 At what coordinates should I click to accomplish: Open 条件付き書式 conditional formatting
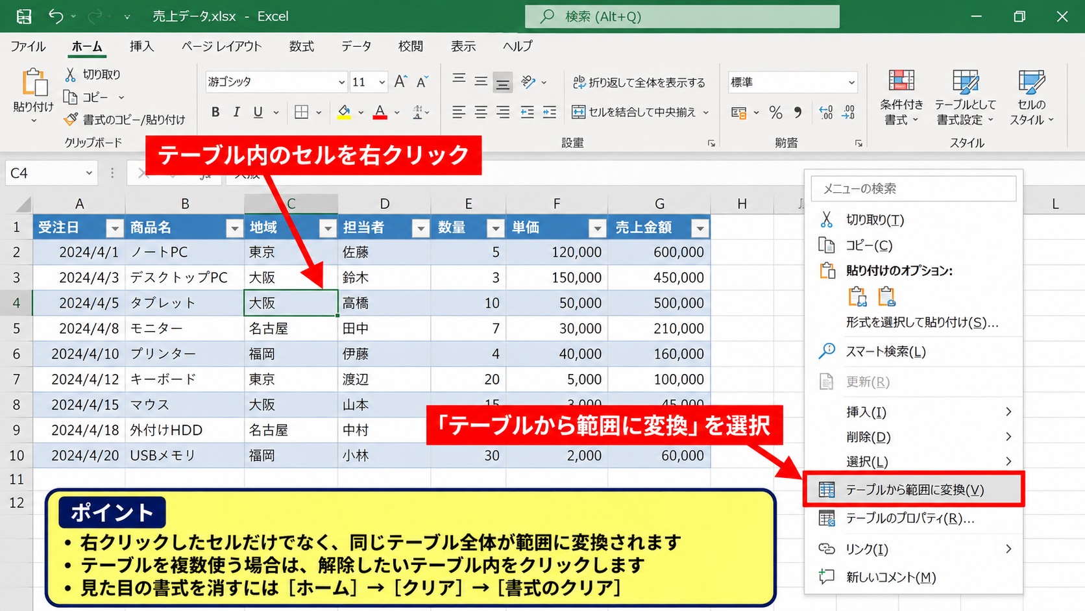click(901, 98)
